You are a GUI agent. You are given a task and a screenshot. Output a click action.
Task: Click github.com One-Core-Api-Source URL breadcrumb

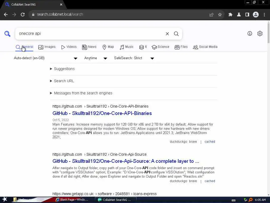(99, 154)
